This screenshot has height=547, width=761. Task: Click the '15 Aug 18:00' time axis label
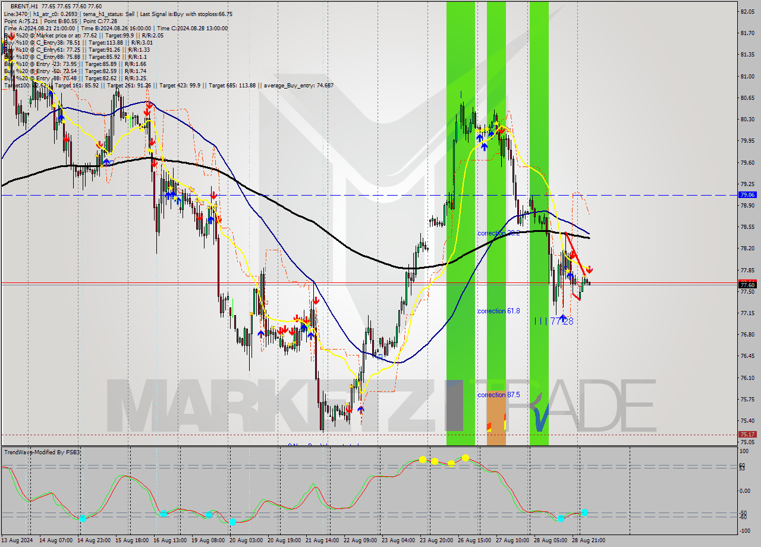point(133,540)
